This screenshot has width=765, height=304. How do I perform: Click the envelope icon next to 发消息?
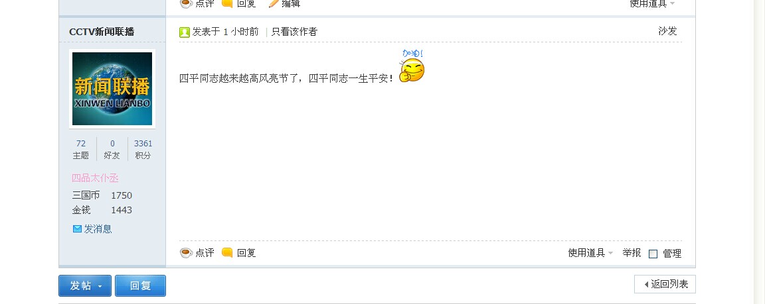pos(77,228)
